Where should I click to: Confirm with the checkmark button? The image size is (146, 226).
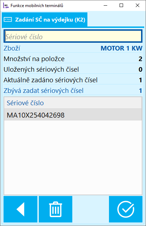coord(126,209)
